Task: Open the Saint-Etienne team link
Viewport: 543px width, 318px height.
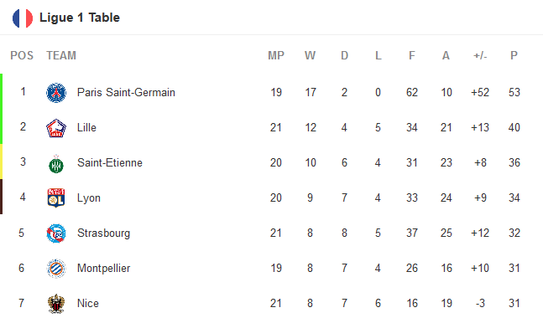Action: click(110, 162)
